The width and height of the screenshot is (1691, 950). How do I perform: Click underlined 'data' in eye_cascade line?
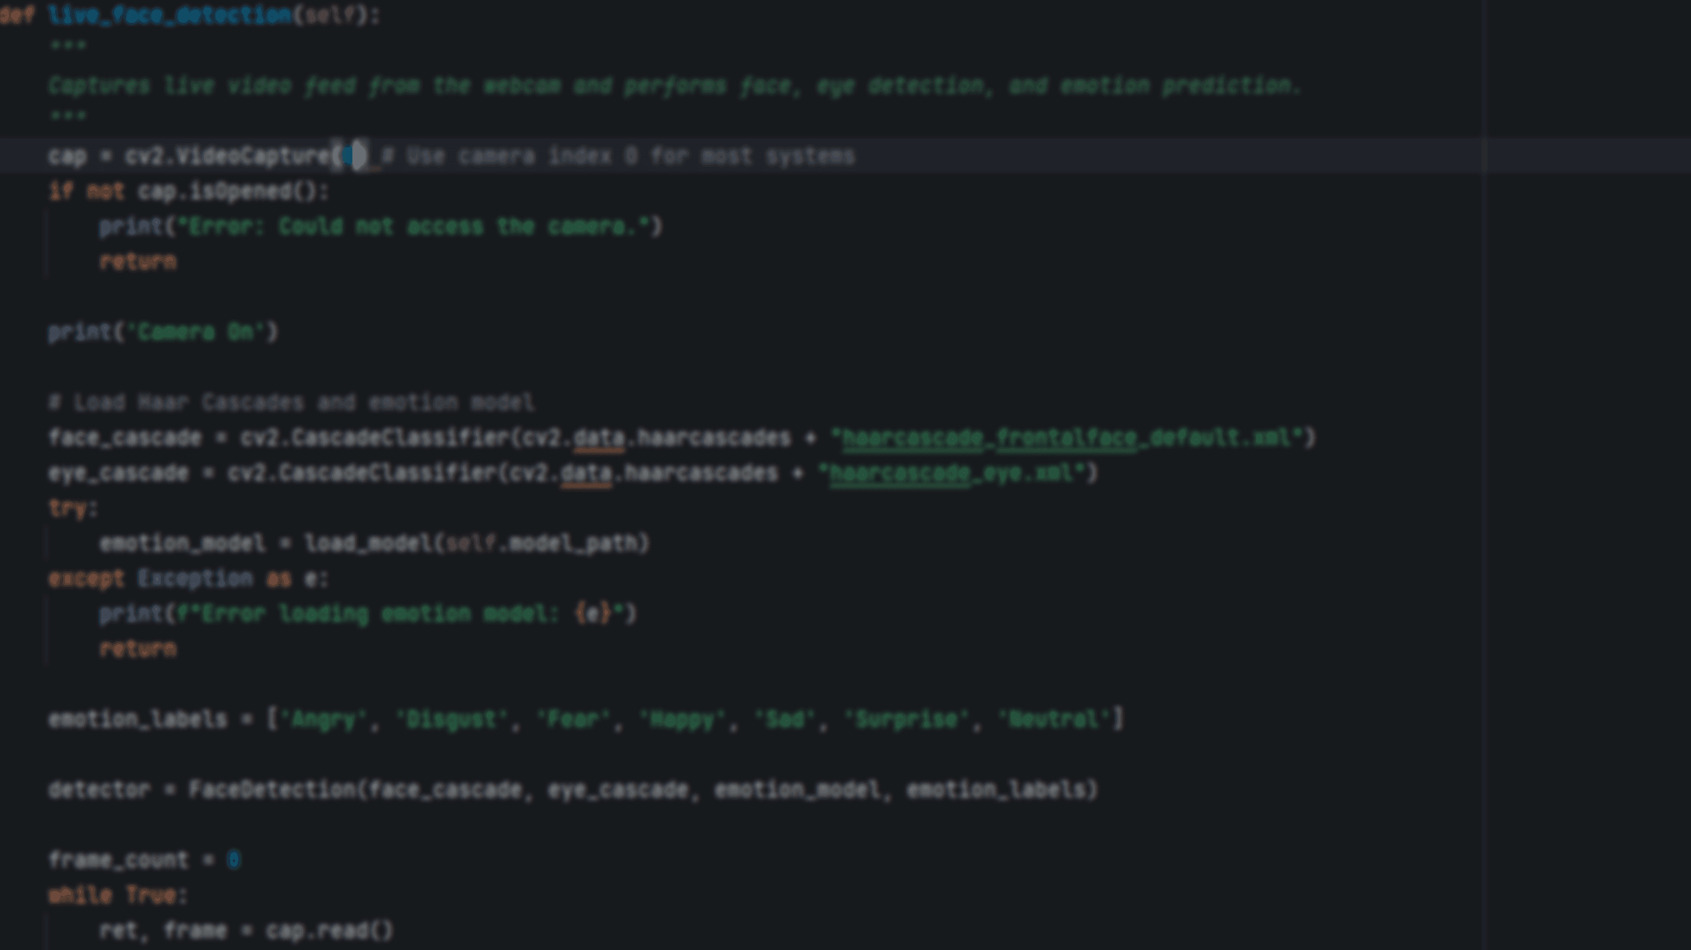tap(586, 473)
